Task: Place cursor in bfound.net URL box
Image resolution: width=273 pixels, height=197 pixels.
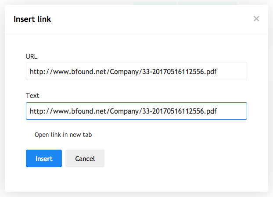Action: click(x=136, y=72)
